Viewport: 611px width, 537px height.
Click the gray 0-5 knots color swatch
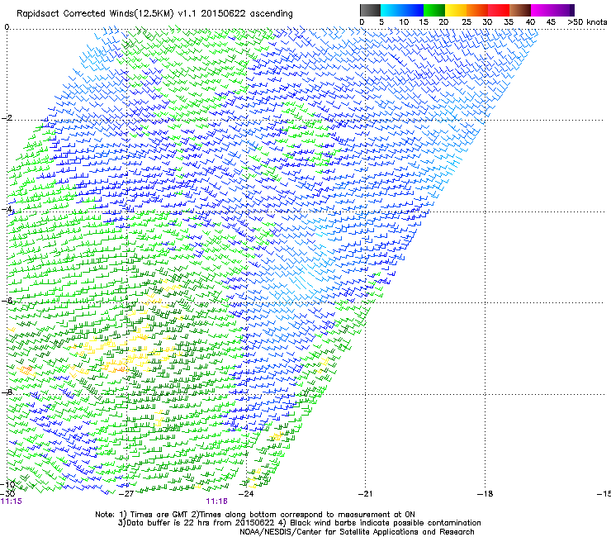tap(370, 10)
